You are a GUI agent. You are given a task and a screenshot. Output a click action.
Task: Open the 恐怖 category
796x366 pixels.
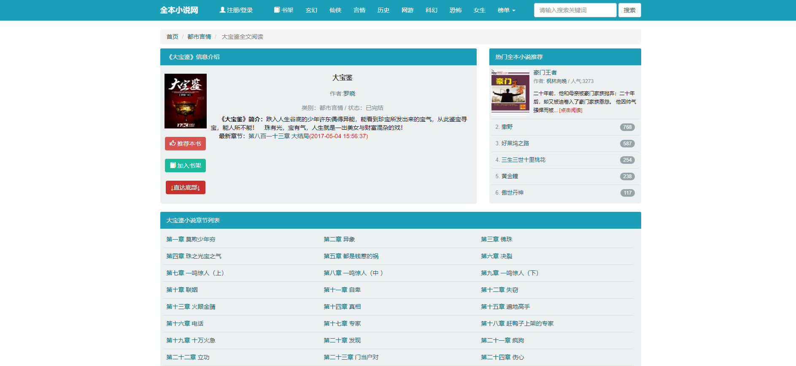456,10
